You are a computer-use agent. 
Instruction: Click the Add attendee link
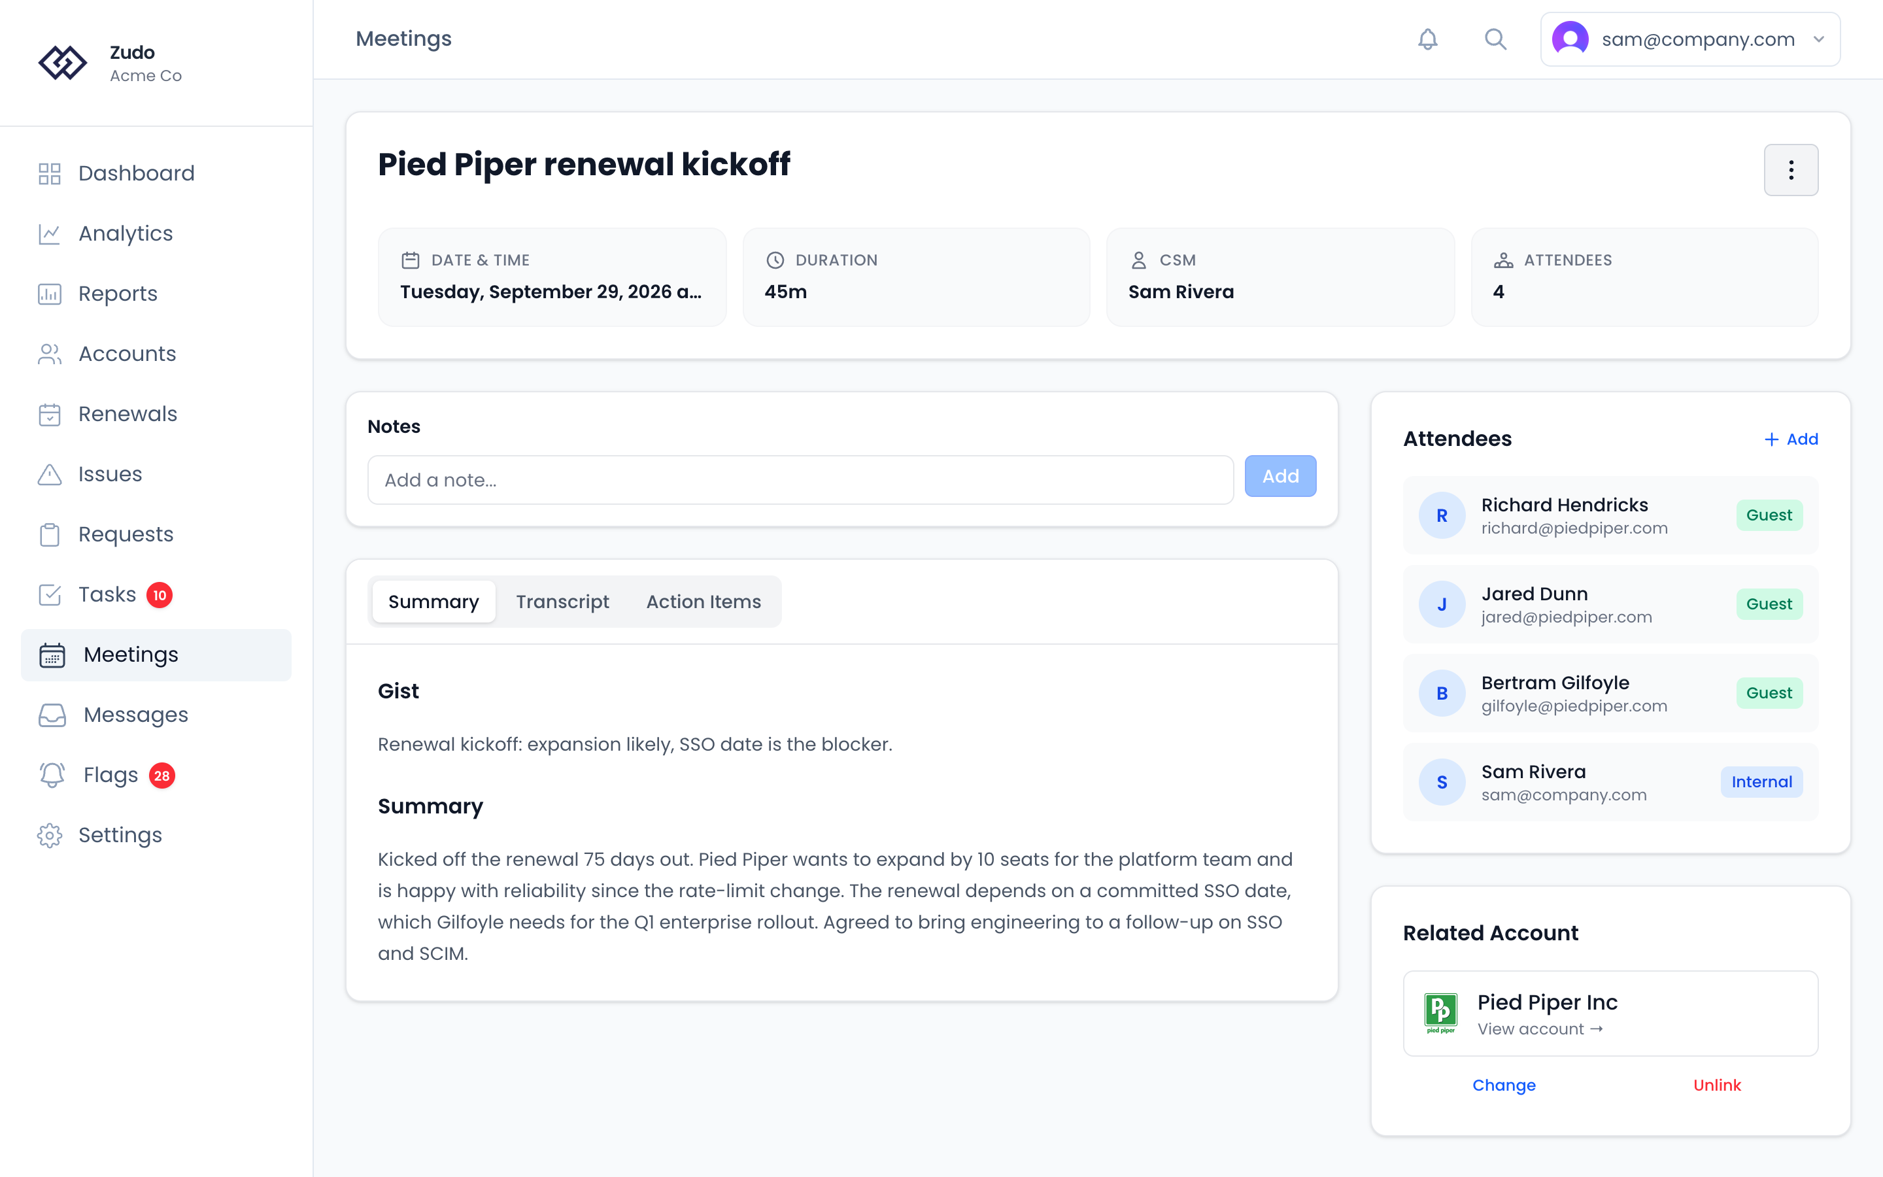[x=1790, y=439]
